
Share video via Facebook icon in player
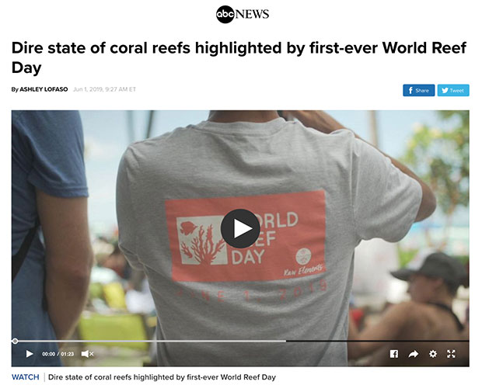394,354
